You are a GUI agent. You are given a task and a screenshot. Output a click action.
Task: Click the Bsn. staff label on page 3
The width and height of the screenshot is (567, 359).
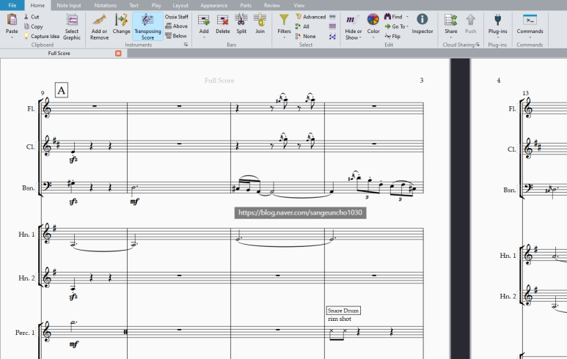click(29, 188)
